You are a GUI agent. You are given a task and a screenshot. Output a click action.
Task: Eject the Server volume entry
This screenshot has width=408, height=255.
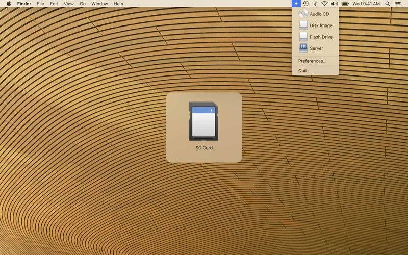(x=315, y=48)
